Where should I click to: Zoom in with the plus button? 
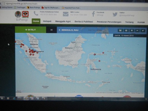click(132, 31)
